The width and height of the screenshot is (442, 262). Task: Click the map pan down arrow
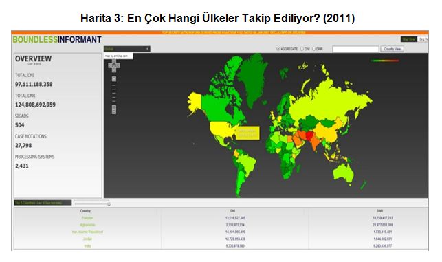[114, 69]
